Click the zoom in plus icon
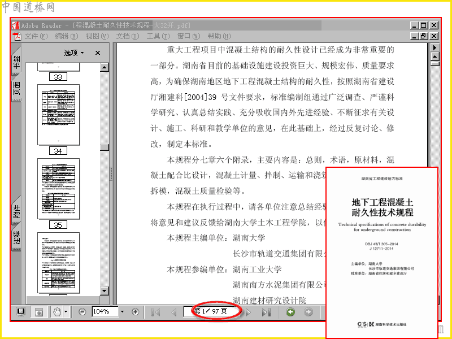The width and height of the screenshot is (452, 339). pyautogui.click(x=135, y=312)
